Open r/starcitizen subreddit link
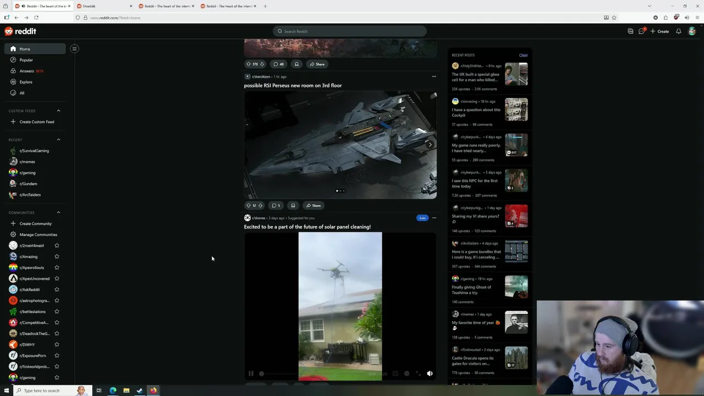This screenshot has width=704, height=396. click(x=261, y=76)
